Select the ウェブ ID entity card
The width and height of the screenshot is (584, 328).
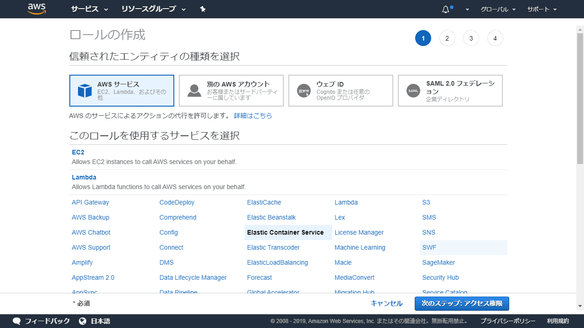[341, 91]
